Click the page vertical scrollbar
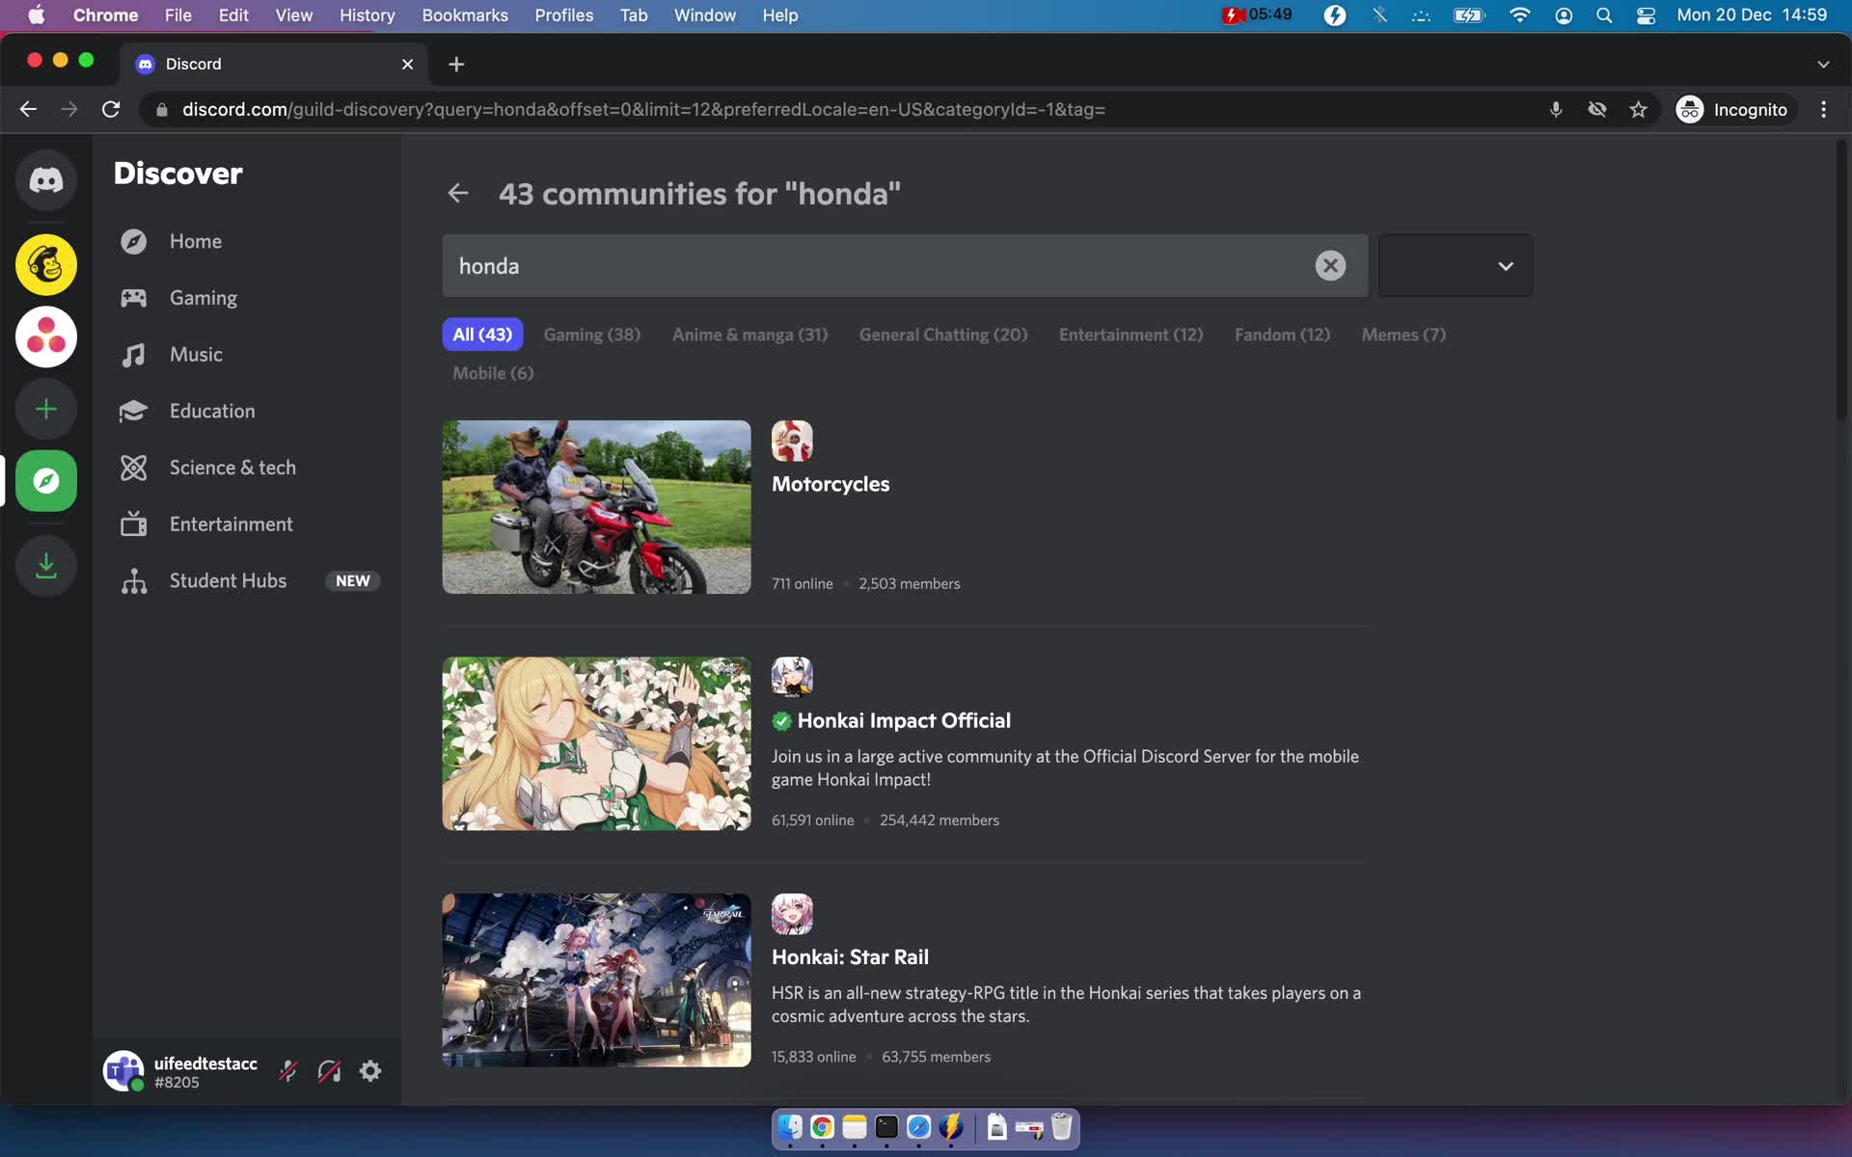Screen dimensions: 1852x1157 pyautogui.click(x=1840, y=280)
